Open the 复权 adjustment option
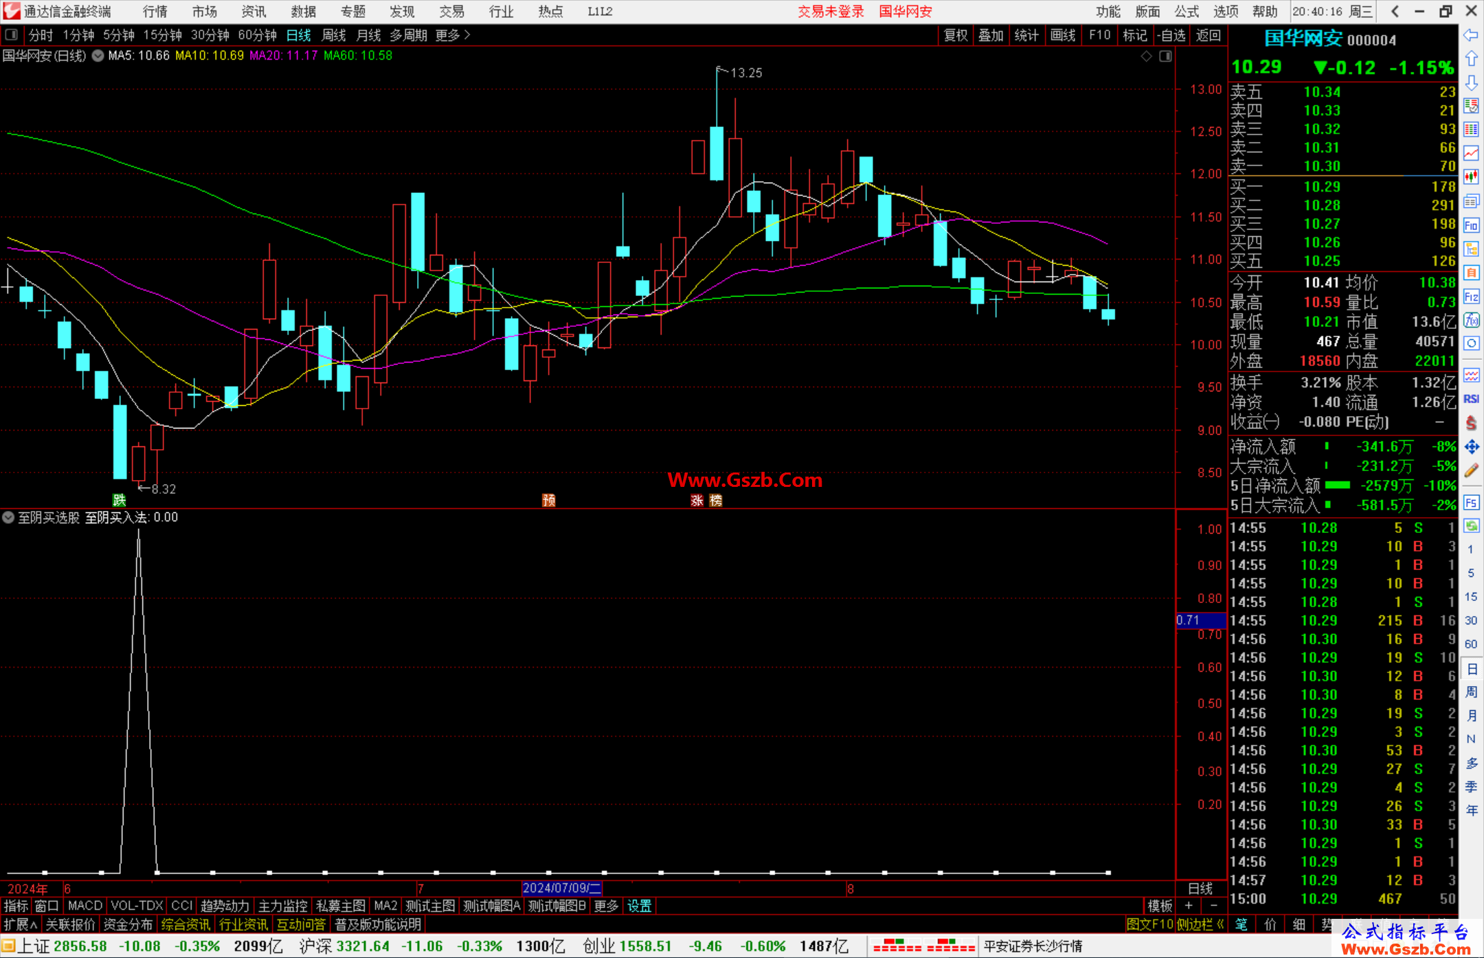Screen dimensions: 1484x958 956,35
